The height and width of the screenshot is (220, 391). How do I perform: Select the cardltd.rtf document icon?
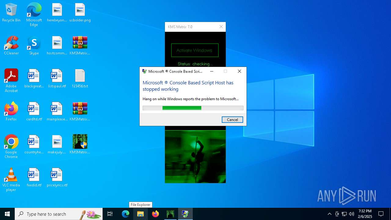click(x=34, y=112)
